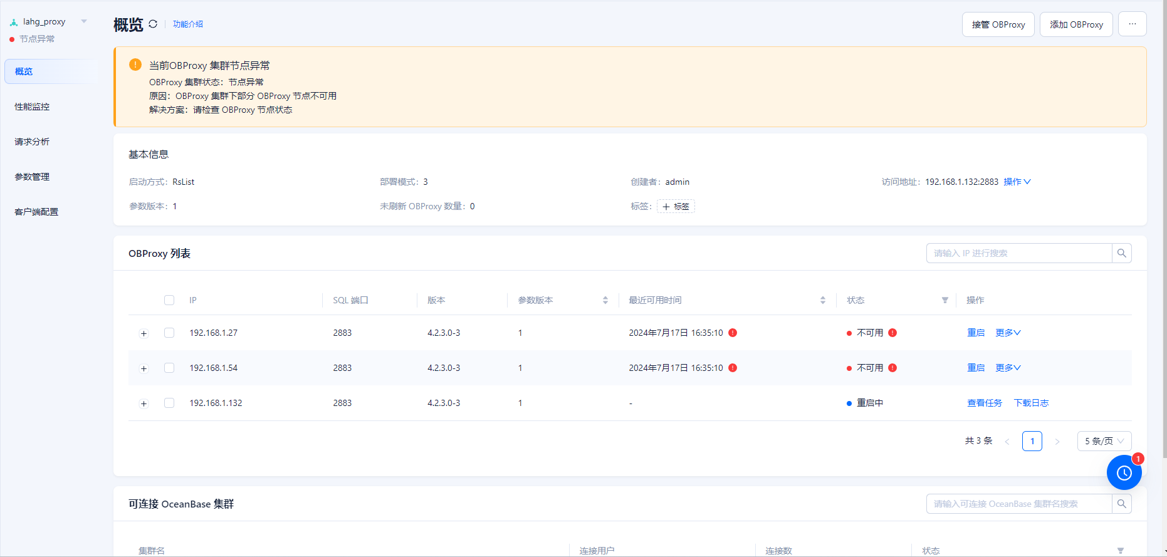
Task: Open 更多 dropdown for 192.168.1.54
Action: point(1008,368)
